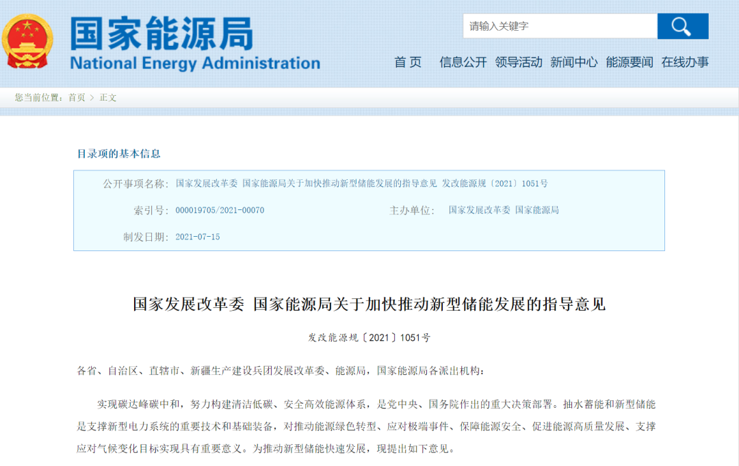Image resolution: width=739 pixels, height=466 pixels.
Task: Click the paragraph line starting 应对气候变化目标
Action: click(266, 449)
